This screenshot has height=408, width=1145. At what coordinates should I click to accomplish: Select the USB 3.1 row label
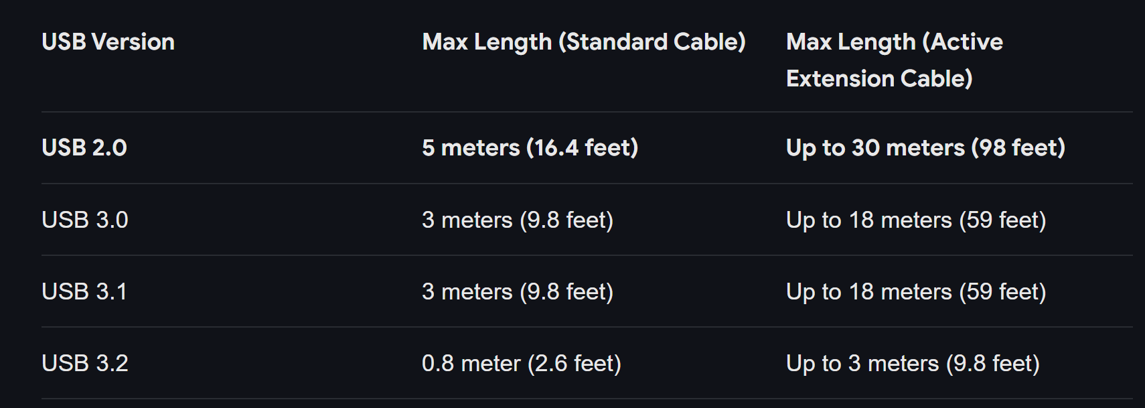[84, 291]
